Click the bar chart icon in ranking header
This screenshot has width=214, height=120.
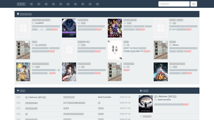(x=141, y=91)
